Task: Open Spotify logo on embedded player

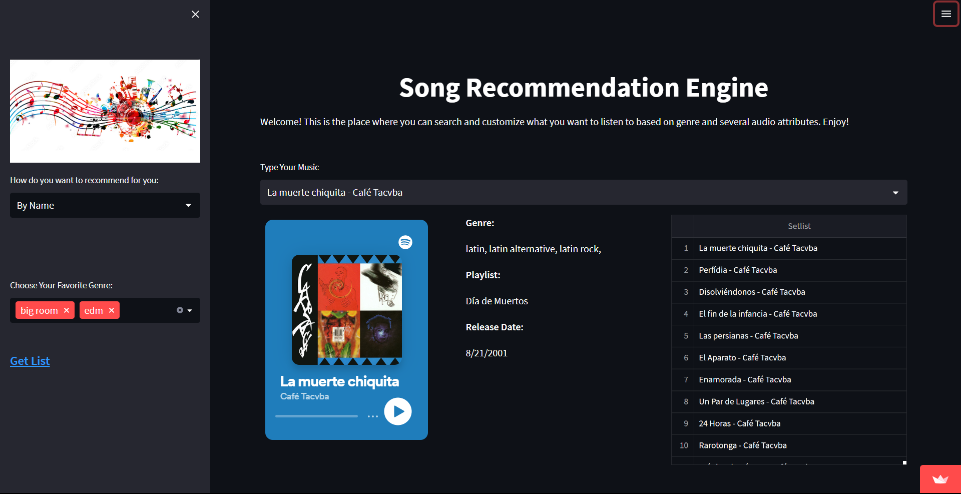Action: point(405,242)
